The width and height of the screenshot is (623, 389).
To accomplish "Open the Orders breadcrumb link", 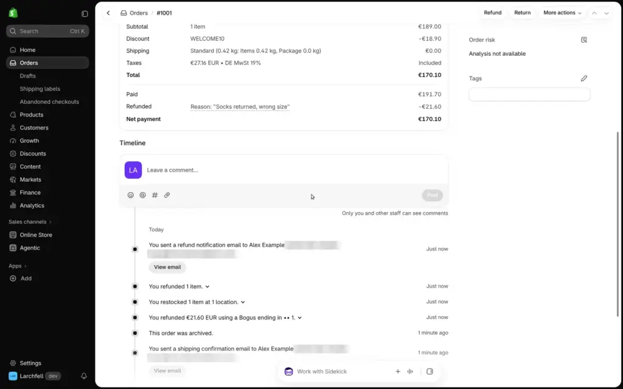I will coord(139,13).
